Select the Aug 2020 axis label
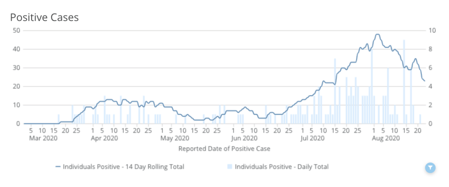Image resolution: width=449 pixels, height=187 pixels. point(385,138)
